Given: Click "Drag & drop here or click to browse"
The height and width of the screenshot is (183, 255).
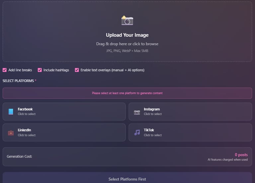Looking at the screenshot, I should tap(127, 44).
